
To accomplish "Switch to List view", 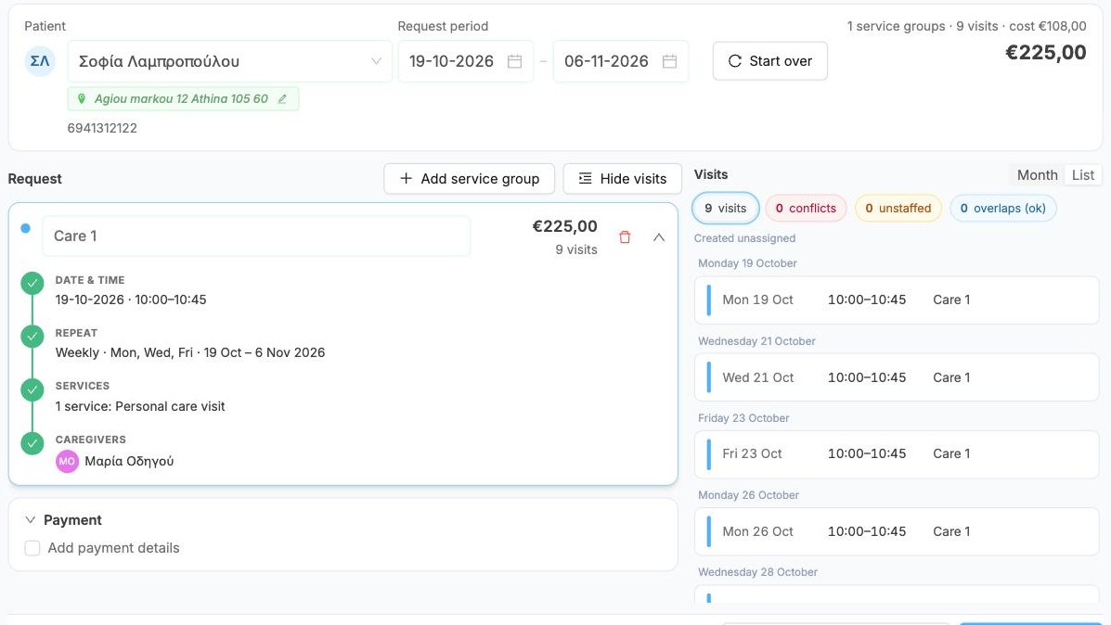I will click(1082, 175).
